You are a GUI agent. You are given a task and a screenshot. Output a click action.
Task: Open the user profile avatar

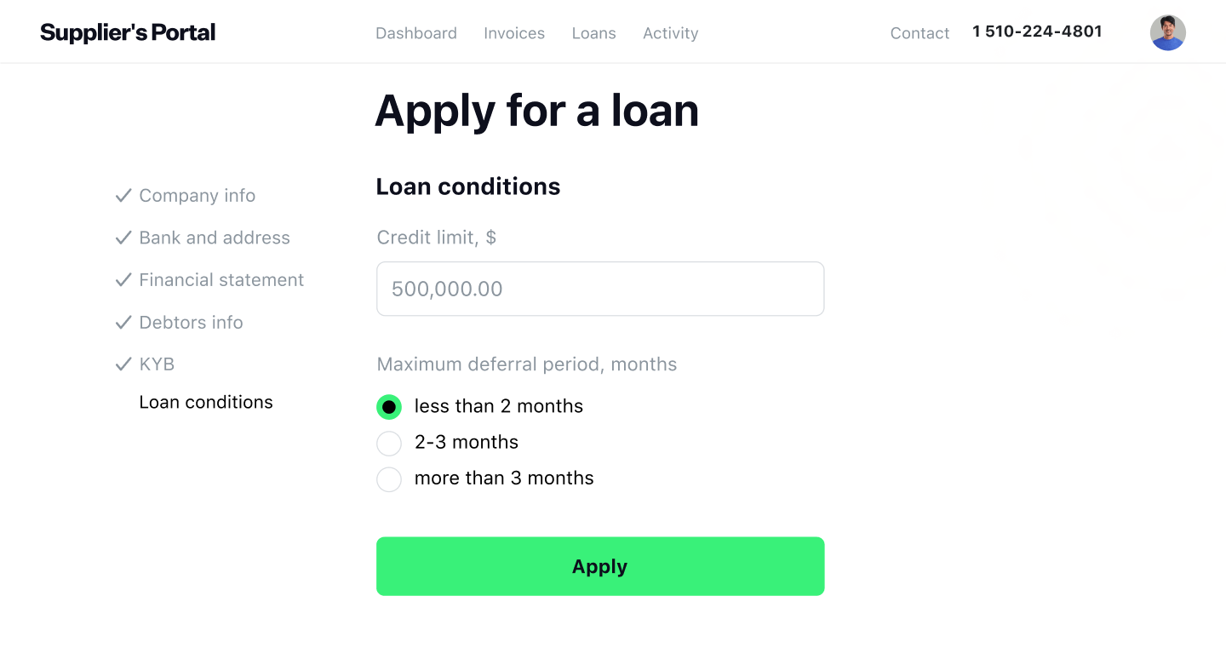click(1167, 32)
